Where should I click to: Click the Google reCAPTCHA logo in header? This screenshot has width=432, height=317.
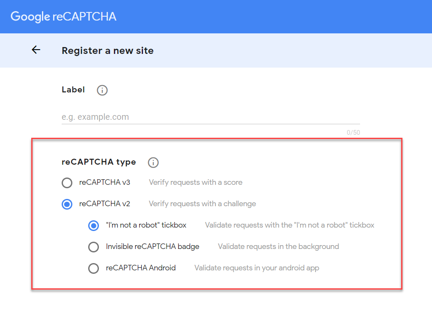point(63,17)
